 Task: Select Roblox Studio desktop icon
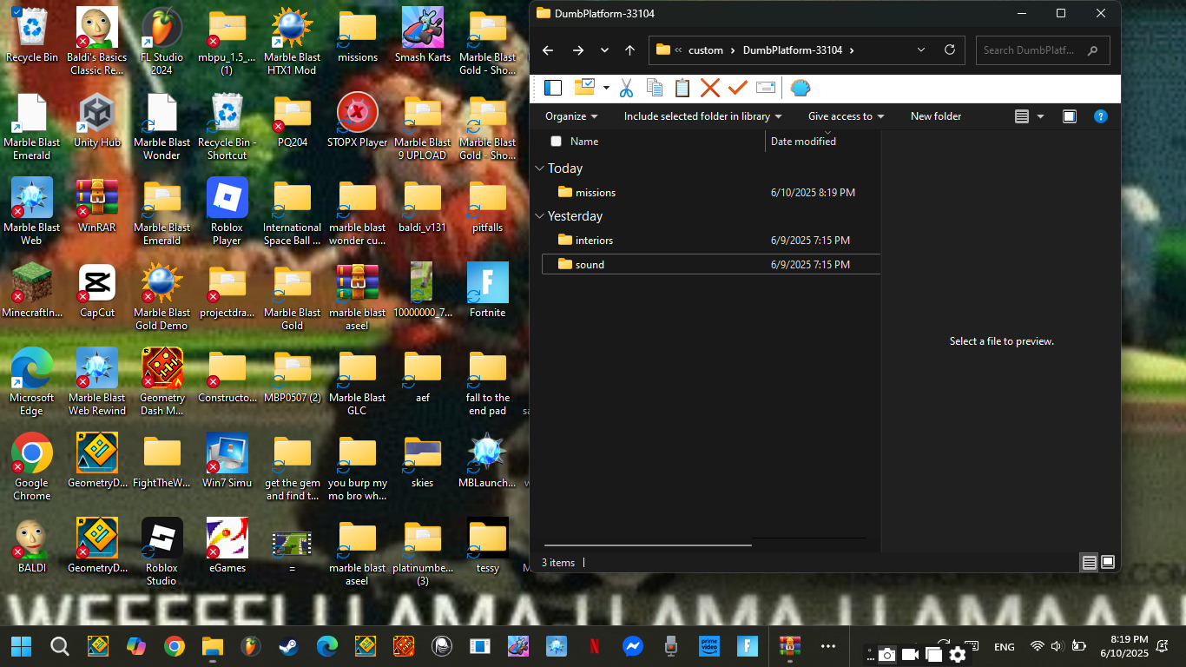tap(161, 552)
